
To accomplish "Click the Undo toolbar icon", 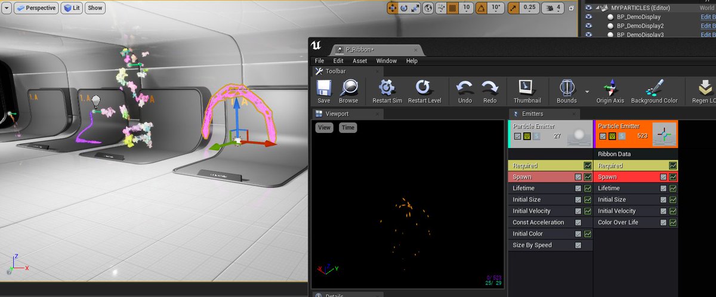I will (x=465, y=88).
